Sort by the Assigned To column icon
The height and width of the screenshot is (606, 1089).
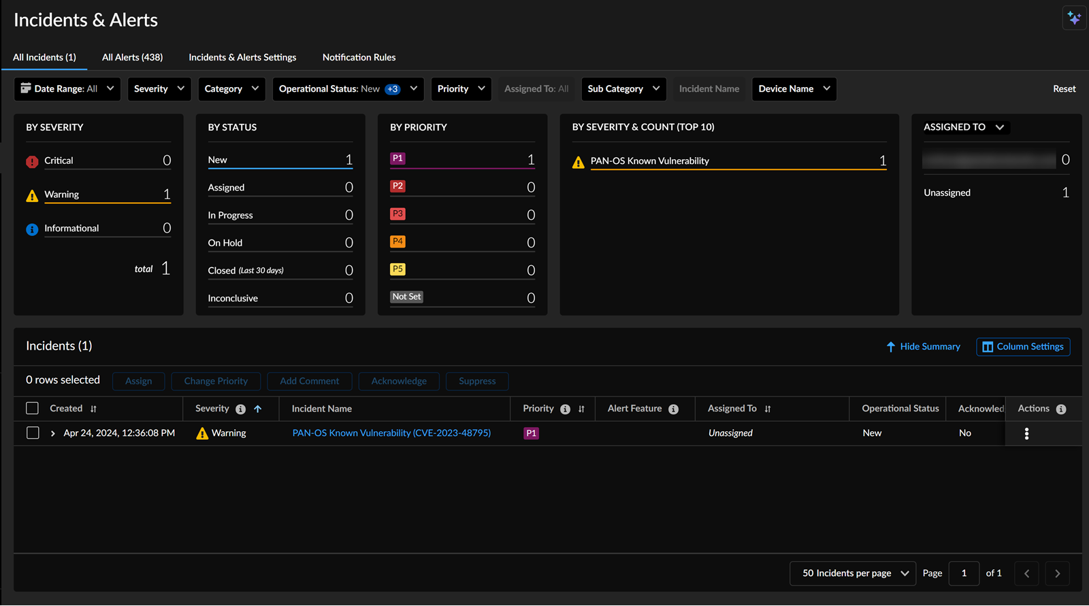768,409
